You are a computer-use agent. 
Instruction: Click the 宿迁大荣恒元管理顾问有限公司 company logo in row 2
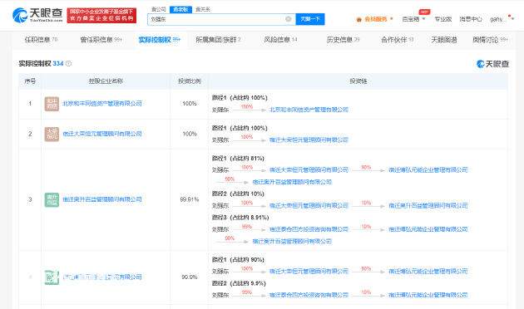[52, 134]
